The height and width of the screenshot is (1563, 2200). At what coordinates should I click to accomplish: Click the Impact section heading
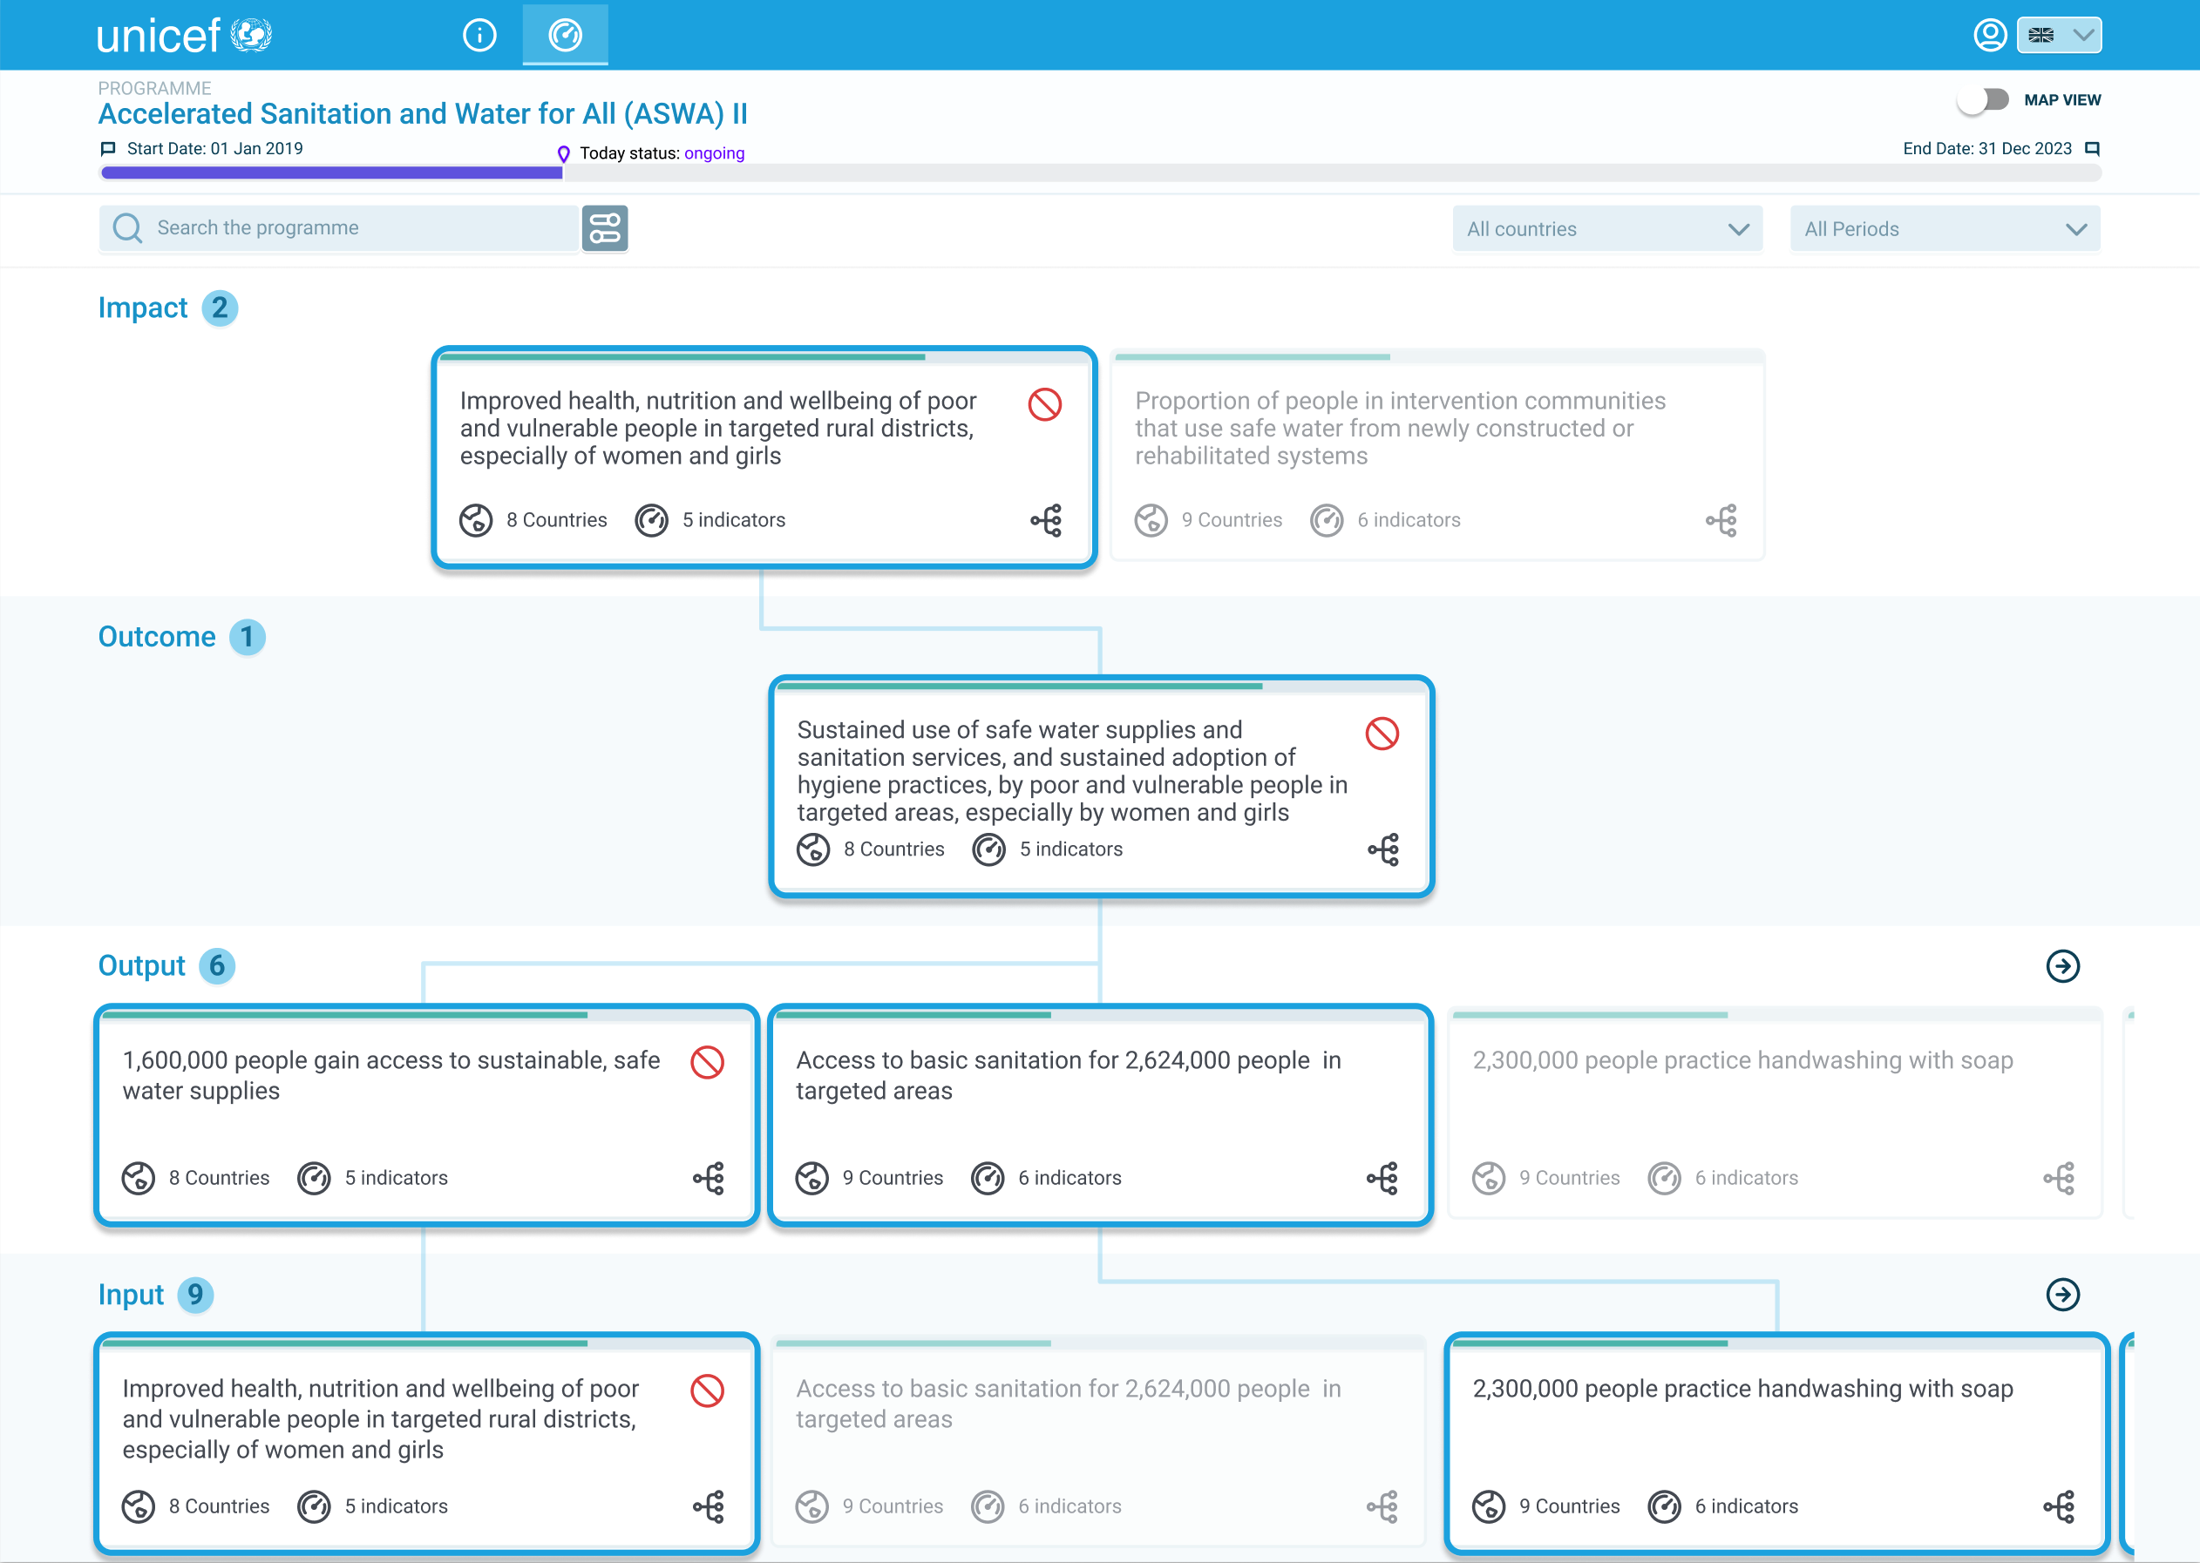tap(142, 308)
